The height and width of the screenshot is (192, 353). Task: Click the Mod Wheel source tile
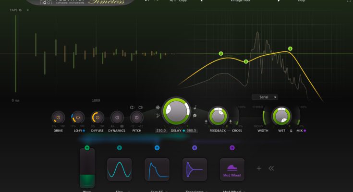[x=232, y=169]
